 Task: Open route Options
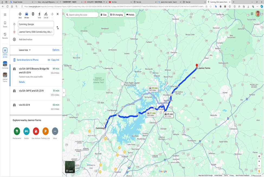pyautogui.click(x=56, y=50)
